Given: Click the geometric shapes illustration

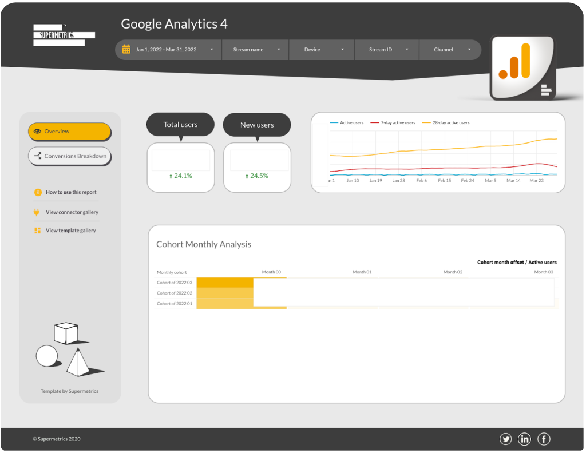Looking at the screenshot, I should (x=70, y=349).
